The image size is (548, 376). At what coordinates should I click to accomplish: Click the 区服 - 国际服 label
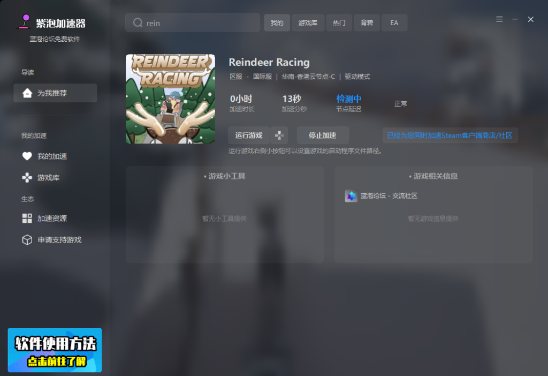[250, 77]
